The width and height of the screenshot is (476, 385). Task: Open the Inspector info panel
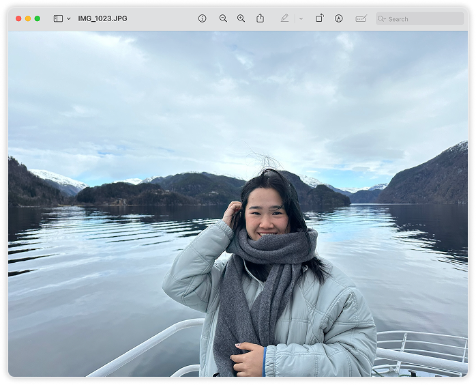pos(202,18)
